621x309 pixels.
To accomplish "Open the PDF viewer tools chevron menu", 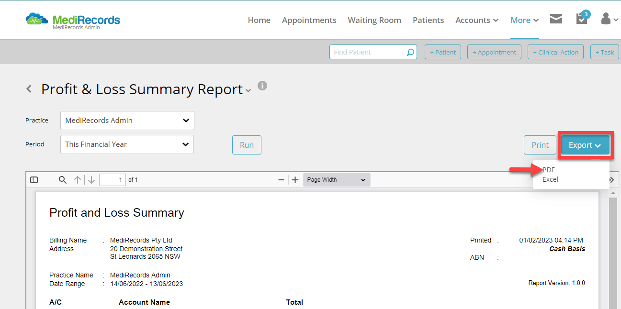I will 611,180.
